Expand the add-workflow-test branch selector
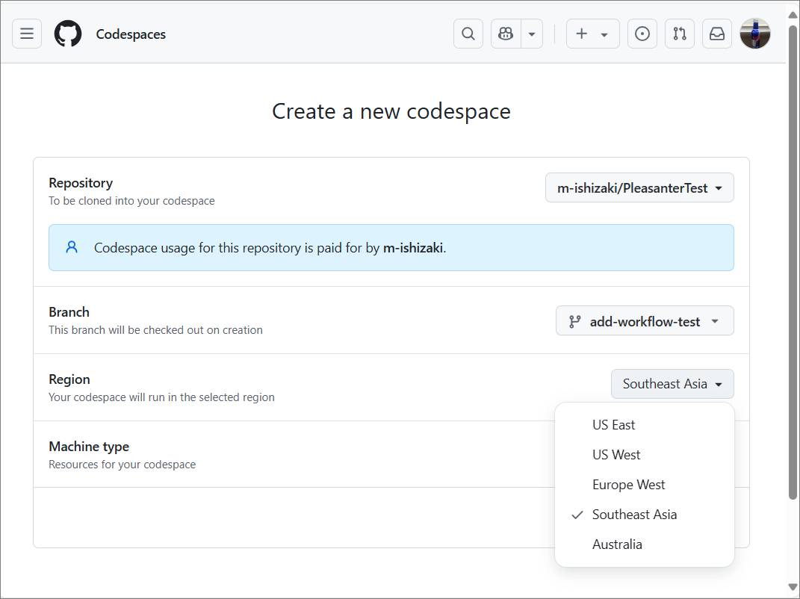 [x=644, y=321]
